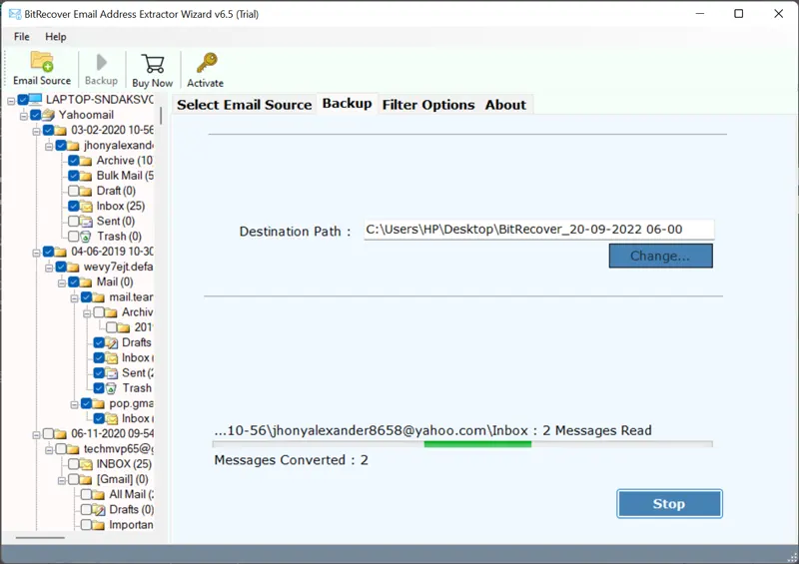Collapse the Yahoomail tree node
The height and width of the screenshot is (564, 799).
click(x=22, y=115)
